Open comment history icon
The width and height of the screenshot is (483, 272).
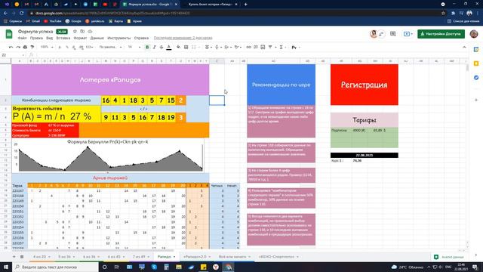pos(392,34)
